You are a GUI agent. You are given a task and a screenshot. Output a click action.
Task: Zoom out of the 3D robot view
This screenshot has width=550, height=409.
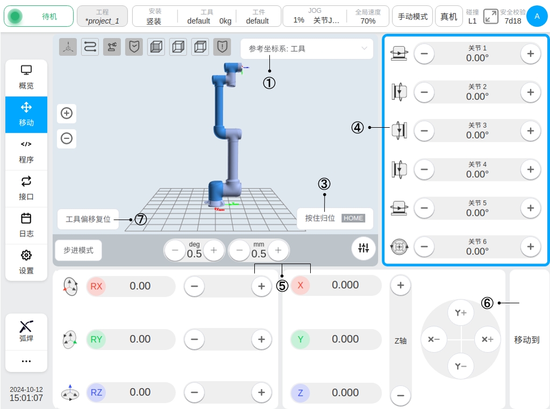[67, 138]
